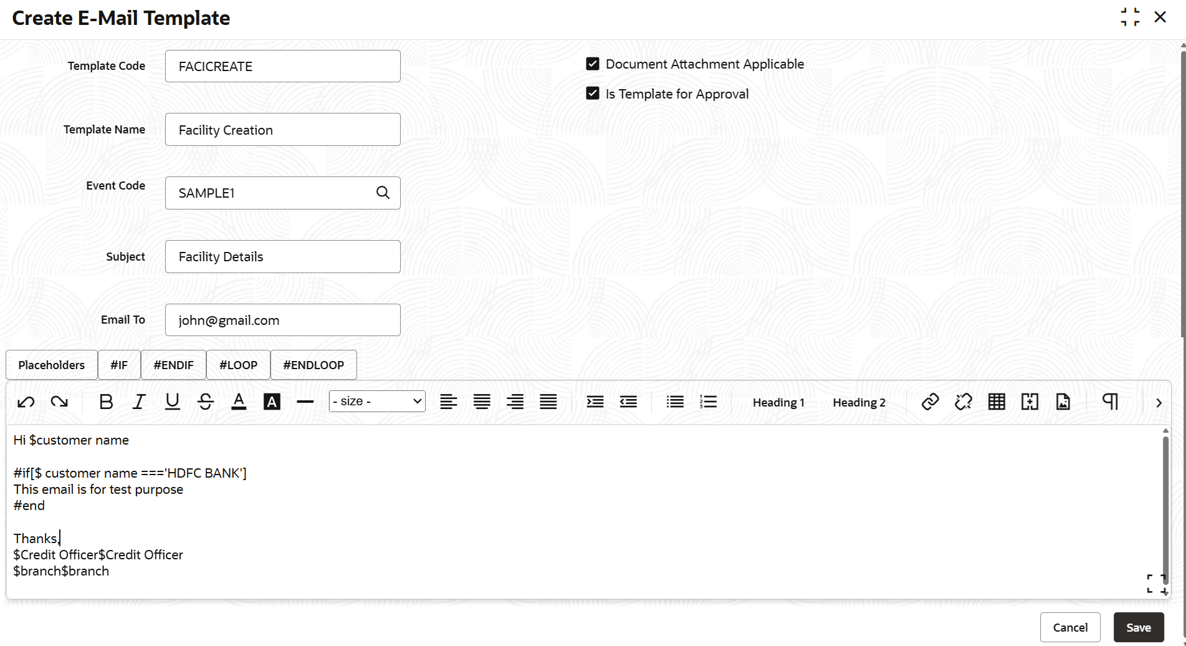
Task: Insert a numbered list
Action: (709, 402)
